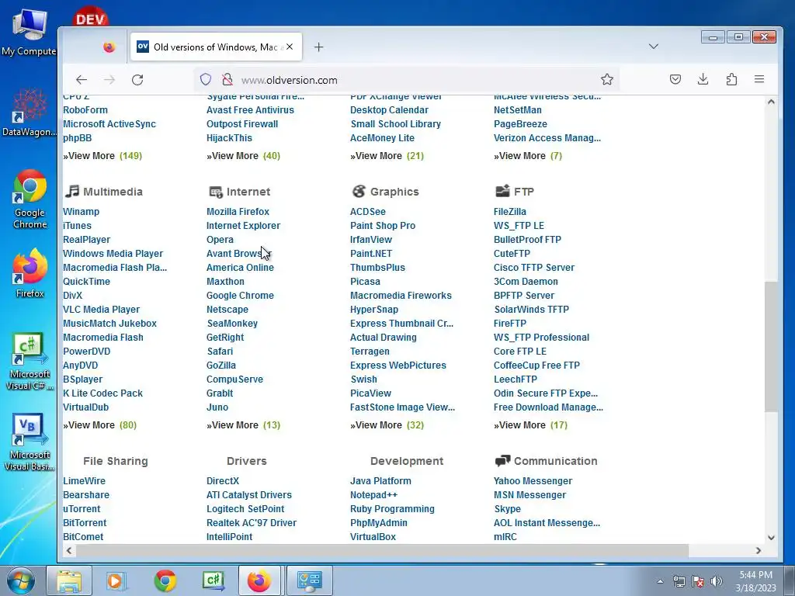Expand View More (80) under Multimedia
The width and height of the screenshot is (795, 596).
tap(100, 424)
